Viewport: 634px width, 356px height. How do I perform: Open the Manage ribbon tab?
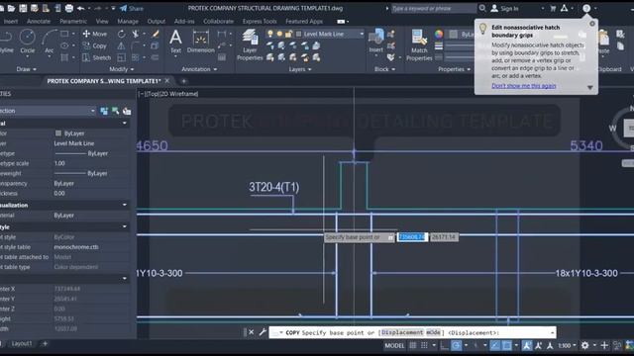coord(128,21)
